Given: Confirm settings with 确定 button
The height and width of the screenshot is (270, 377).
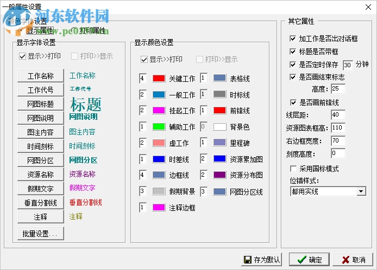Looking at the screenshot, I should 309,260.
